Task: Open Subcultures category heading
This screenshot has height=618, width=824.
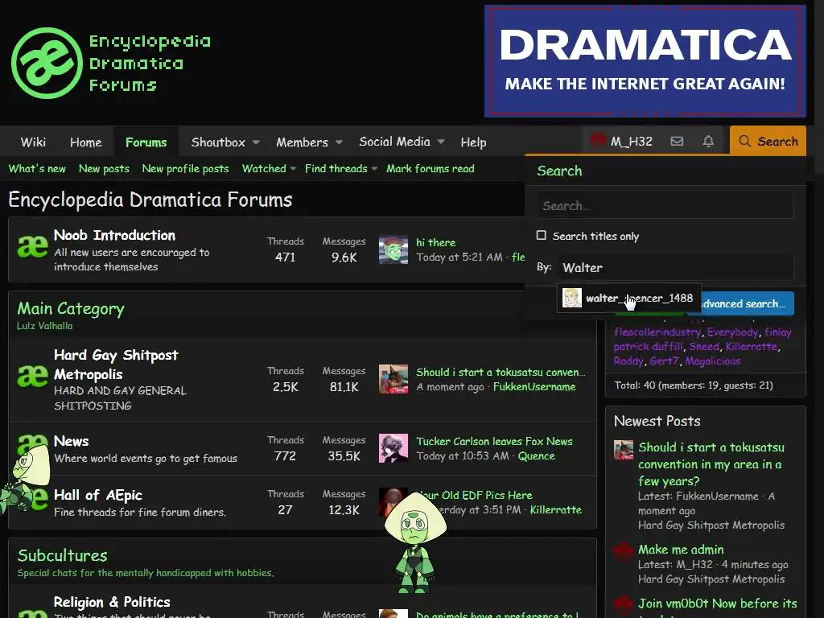Action: tap(63, 555)
